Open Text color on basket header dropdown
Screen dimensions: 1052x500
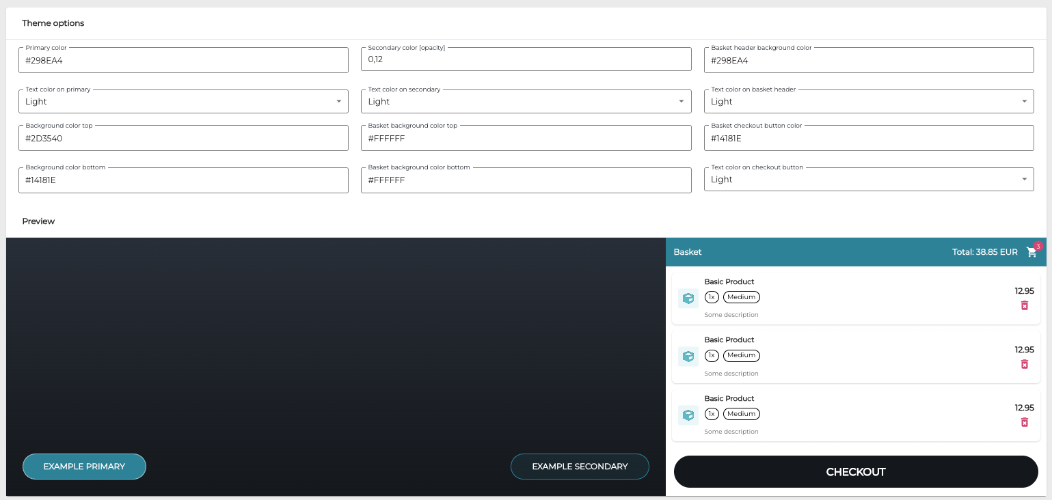(869, 102)
